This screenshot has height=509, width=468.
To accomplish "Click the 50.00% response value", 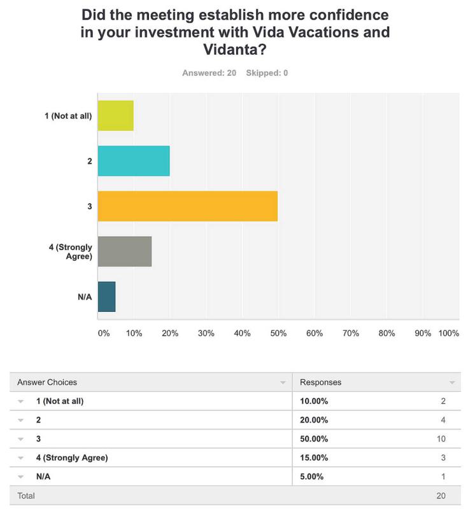I will [x=314, y=439].
